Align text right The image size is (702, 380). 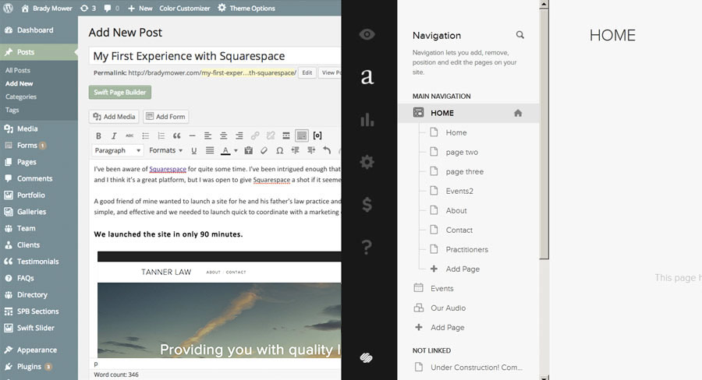coord(239,136)
